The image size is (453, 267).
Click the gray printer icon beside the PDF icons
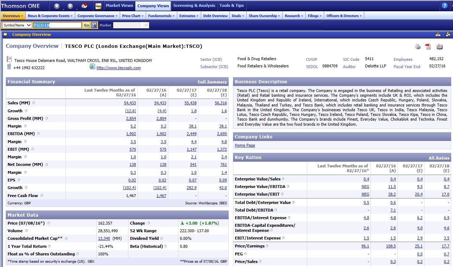(418, 46)
